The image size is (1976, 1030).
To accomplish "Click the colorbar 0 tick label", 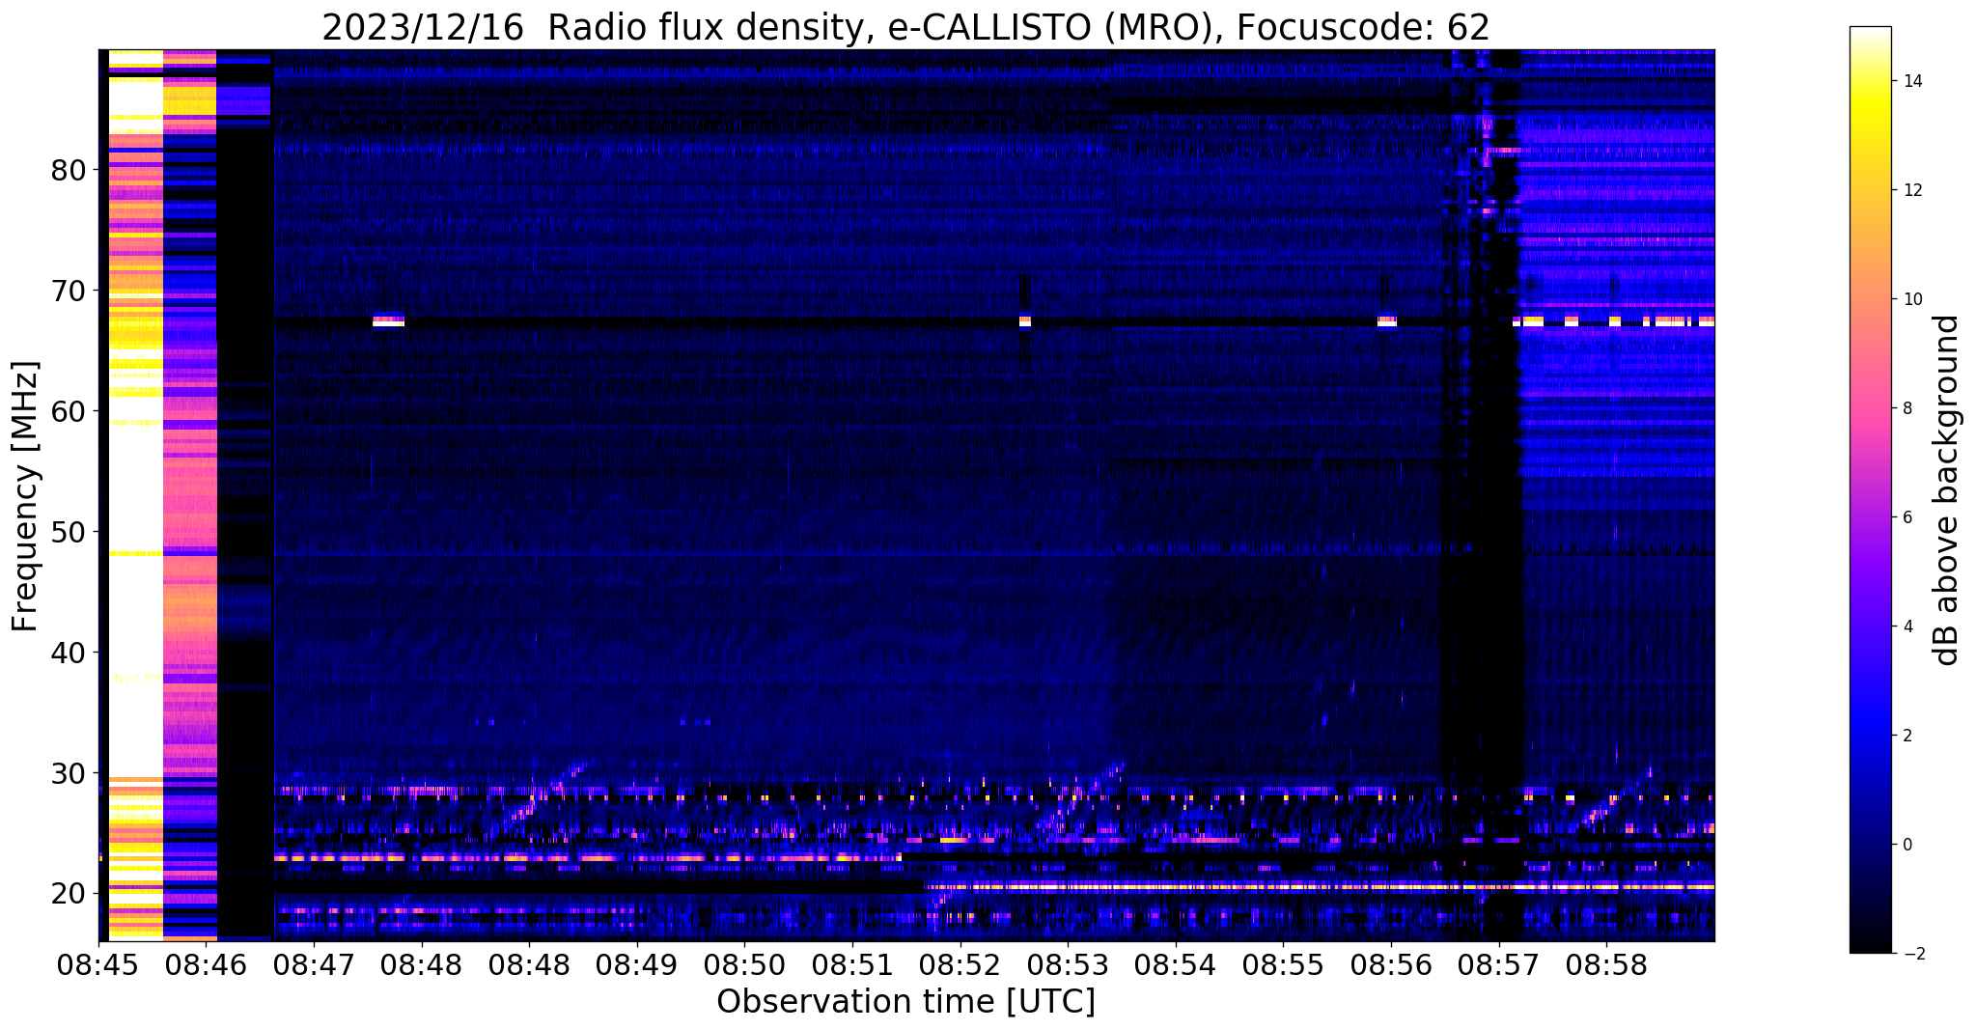I will pos(1906,845).
